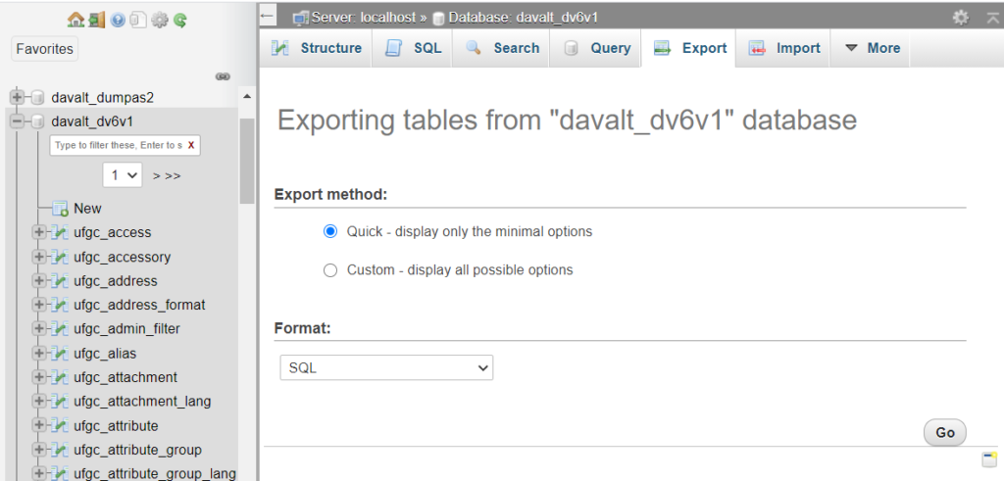Switch to the Search tab

(x=501, y=48)
